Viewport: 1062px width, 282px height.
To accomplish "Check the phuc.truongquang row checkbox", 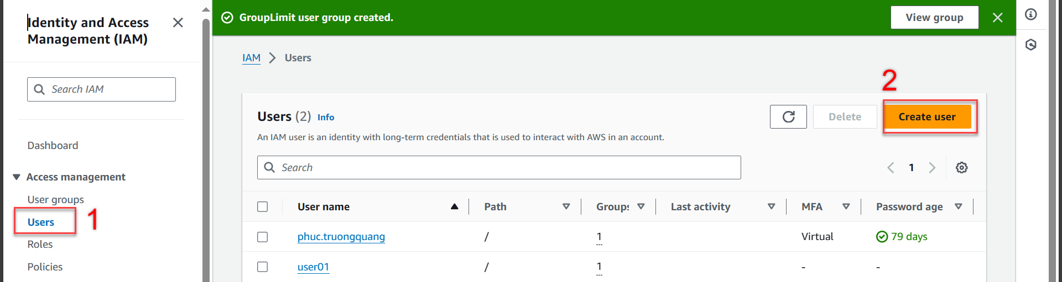I will 263,237.
